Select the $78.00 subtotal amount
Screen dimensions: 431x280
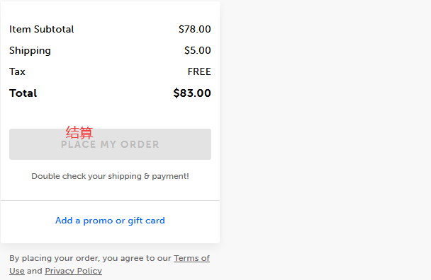tap(195, 29)
